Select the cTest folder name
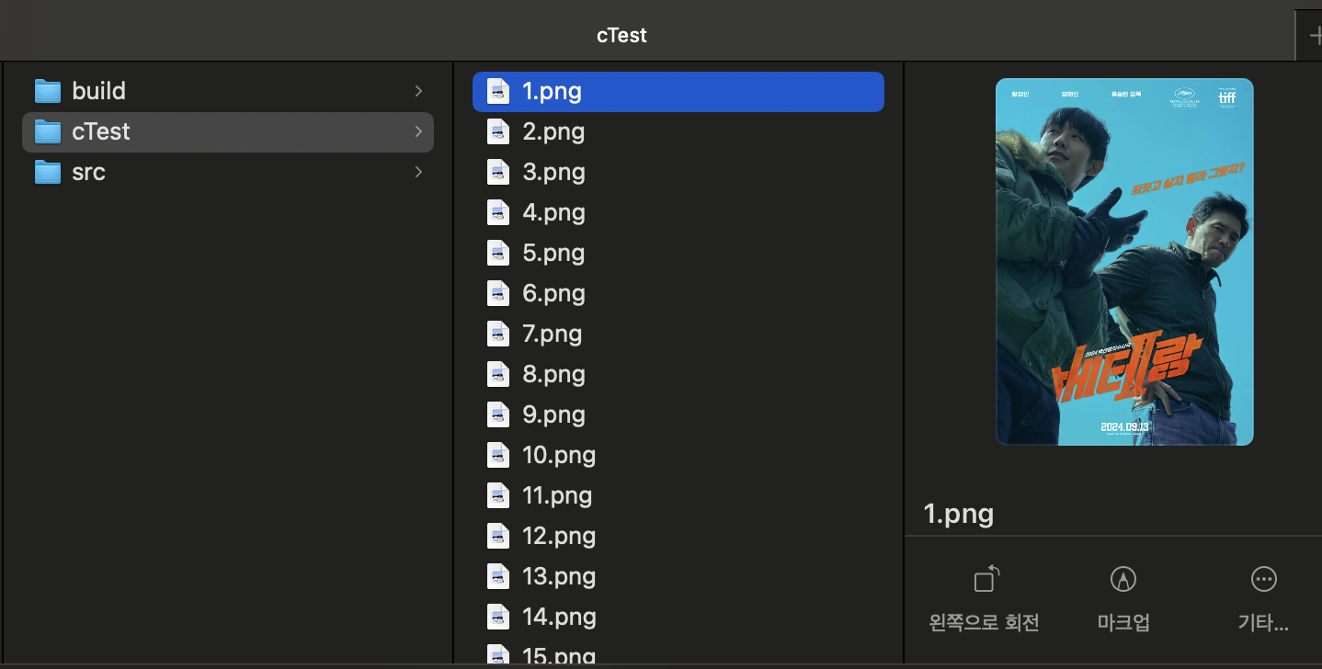Viewport: 1322px width, 669px height. tap(101, 131)
